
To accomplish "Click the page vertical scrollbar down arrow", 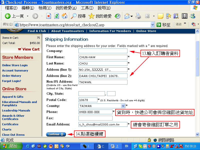I will [x=197, y=135].
